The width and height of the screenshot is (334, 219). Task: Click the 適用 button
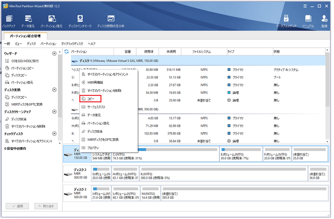(x=17, y=206)
